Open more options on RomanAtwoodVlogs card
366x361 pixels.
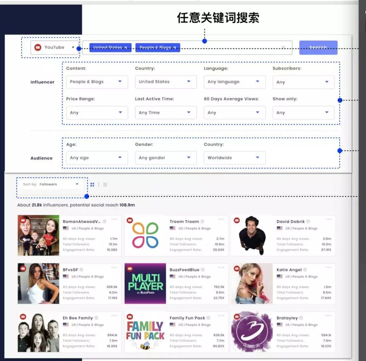coord(115,219)
